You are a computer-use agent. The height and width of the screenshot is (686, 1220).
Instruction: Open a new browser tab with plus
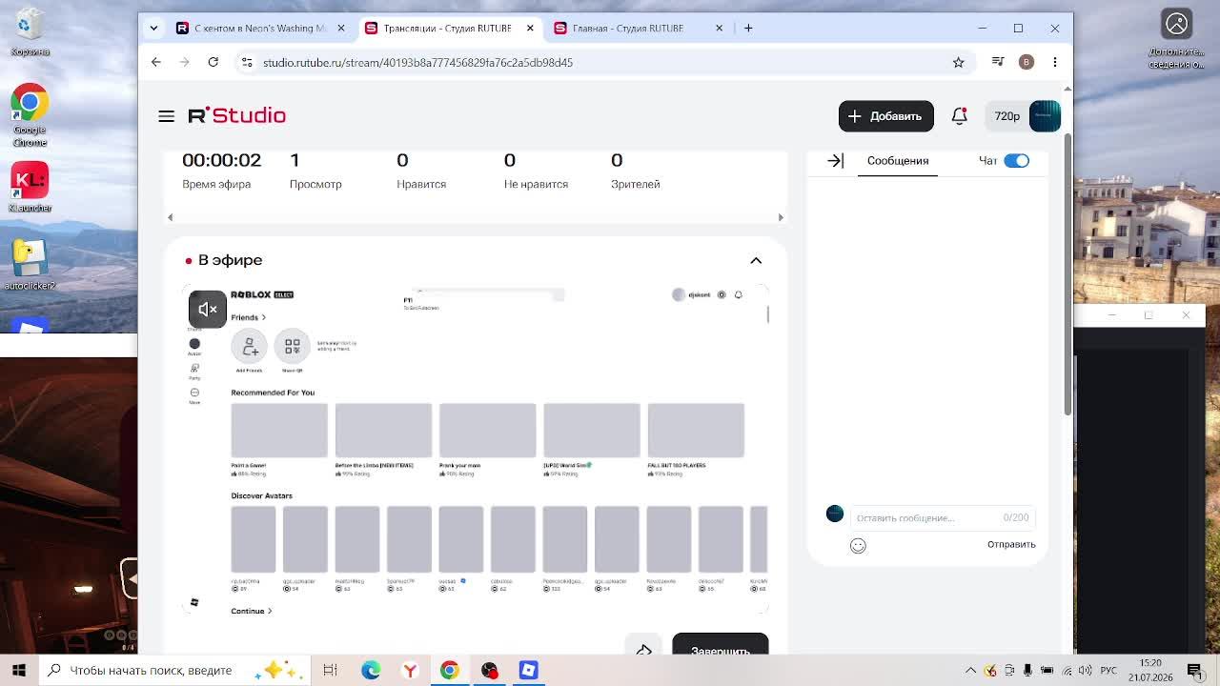tap(748, 28)
